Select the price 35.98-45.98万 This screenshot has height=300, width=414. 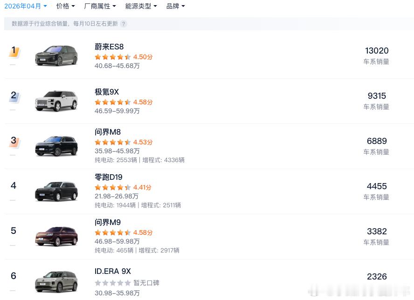(x=117, y=151)
